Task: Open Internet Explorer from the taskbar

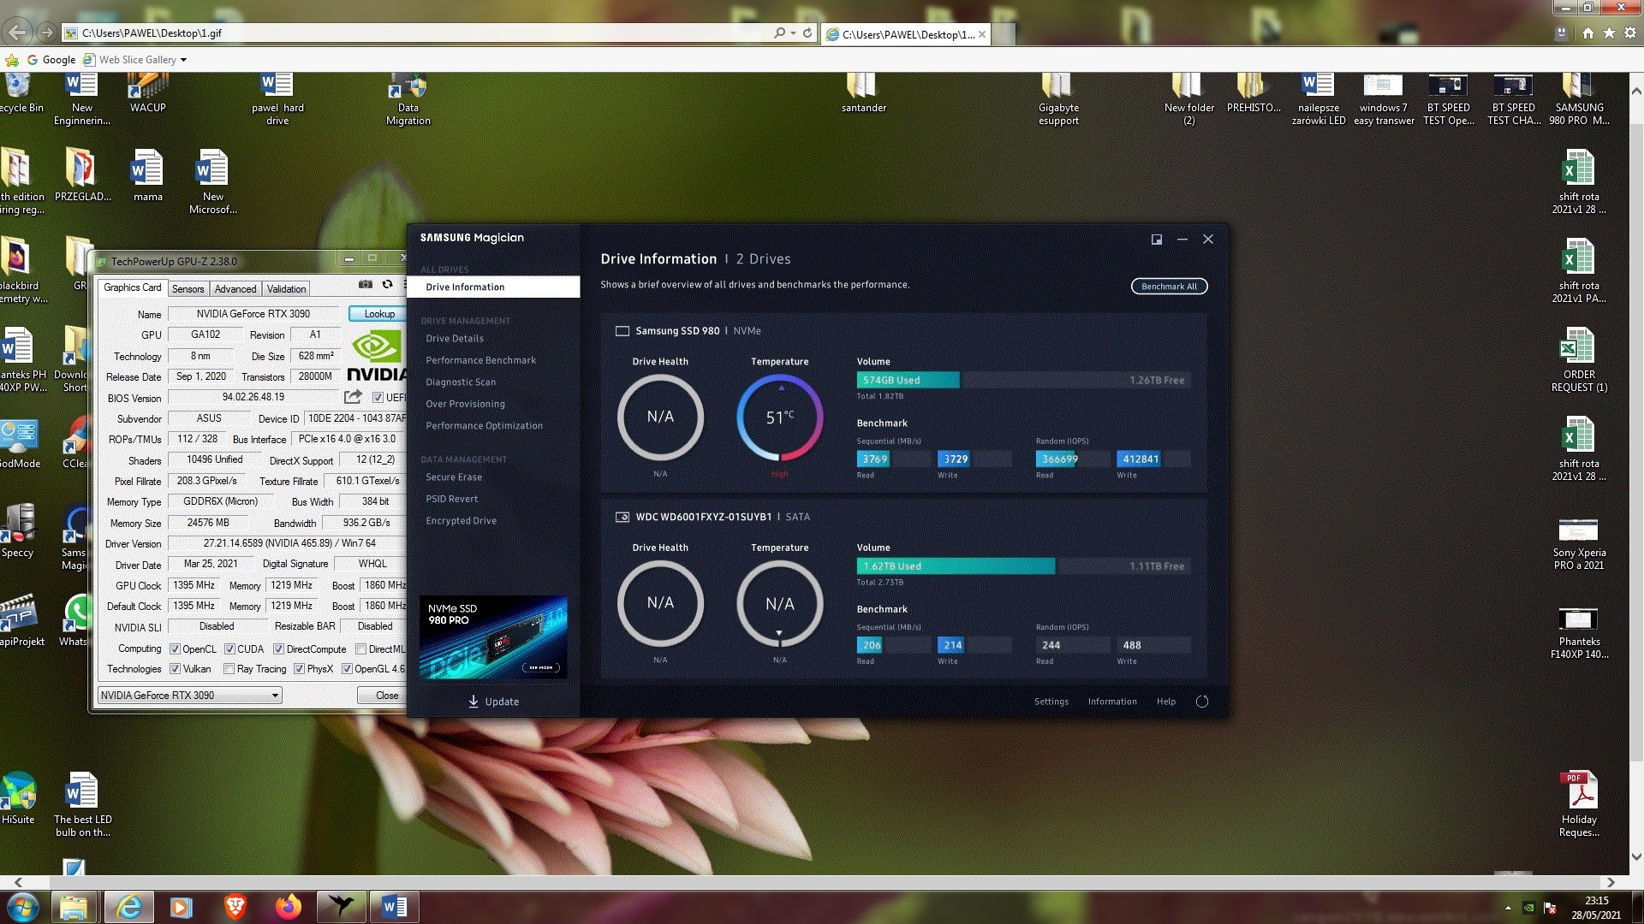Action: (x=129, y=907)
